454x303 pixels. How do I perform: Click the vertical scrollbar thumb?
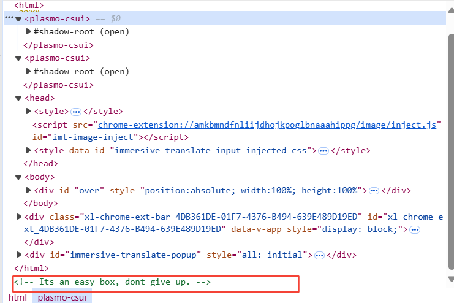click(x=451, y=151)
